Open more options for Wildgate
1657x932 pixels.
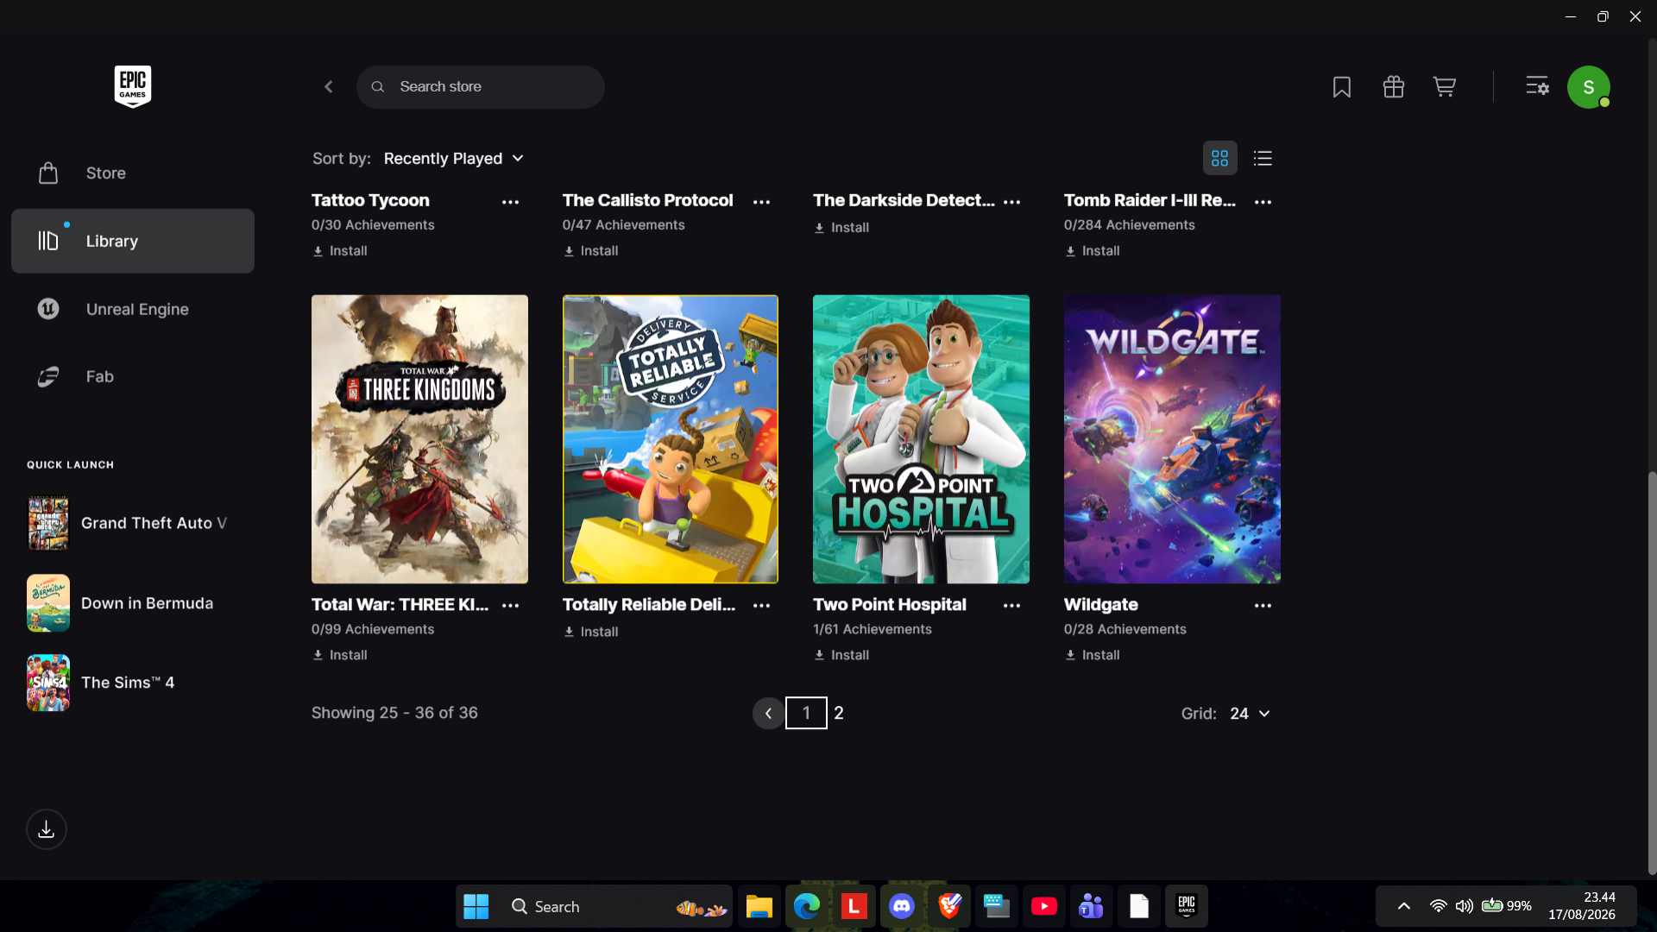(x=1263, y=605)
